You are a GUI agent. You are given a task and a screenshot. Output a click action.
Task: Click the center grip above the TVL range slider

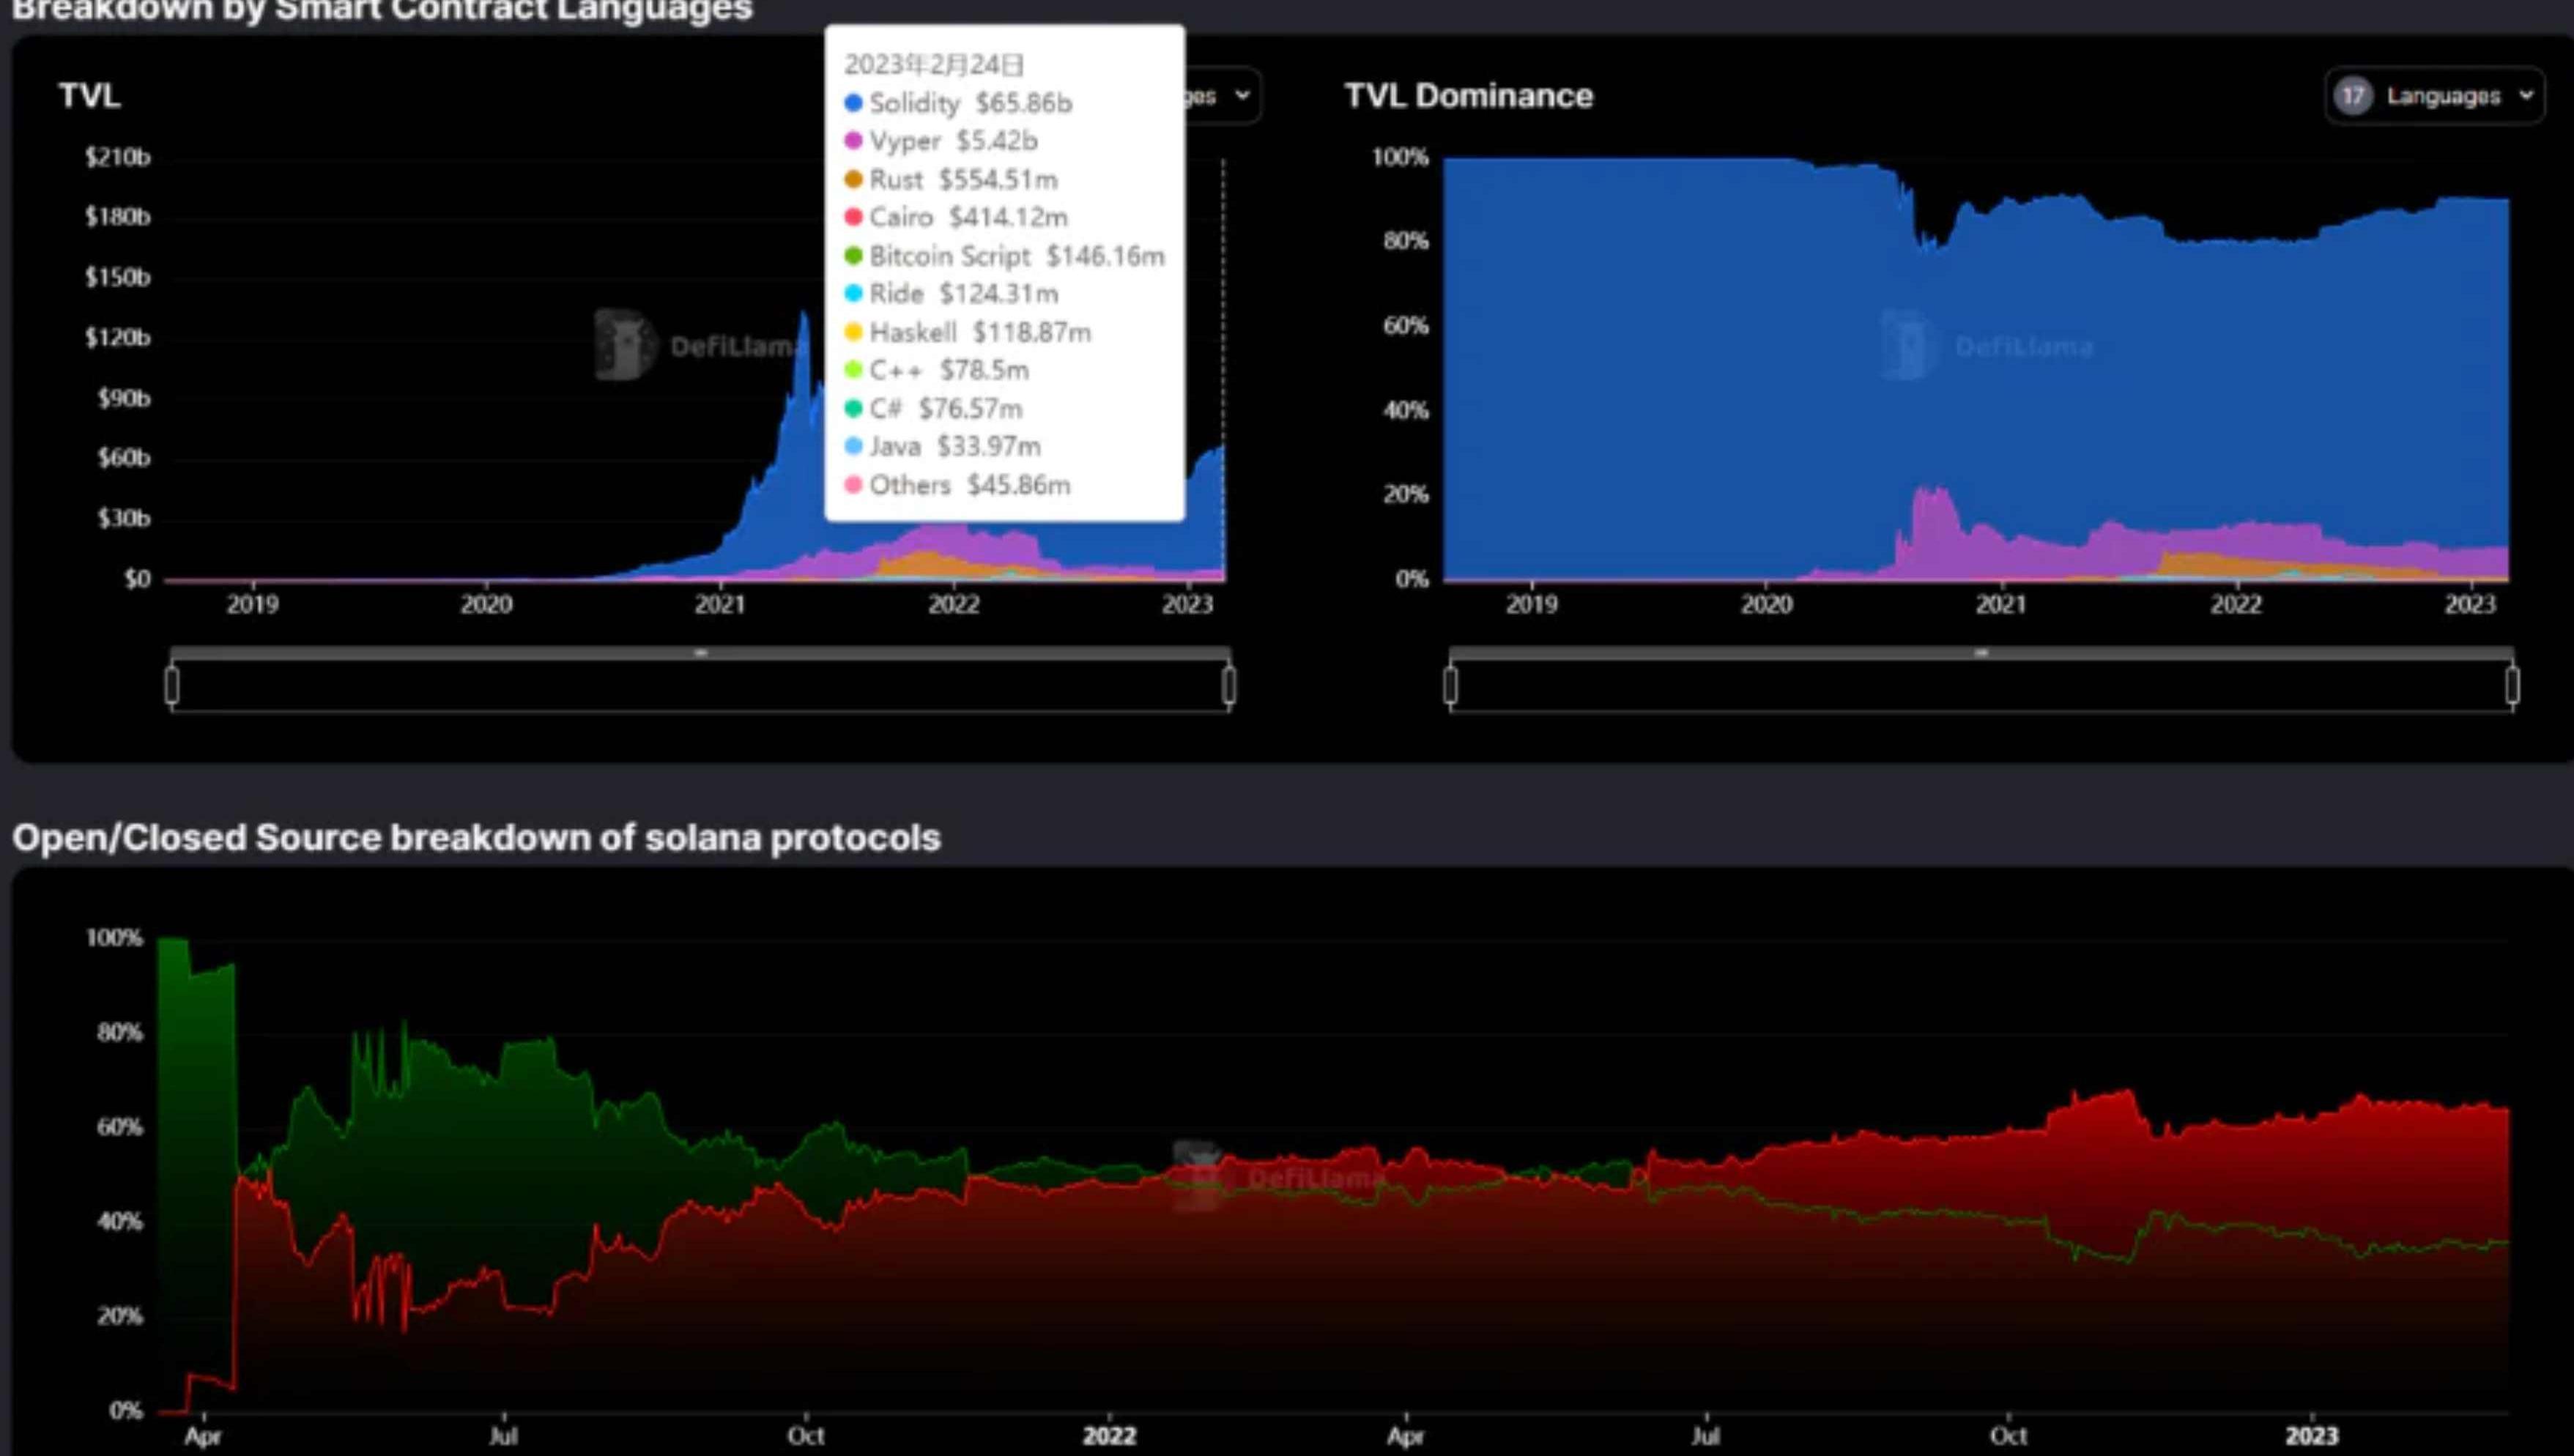pos(701,653)
